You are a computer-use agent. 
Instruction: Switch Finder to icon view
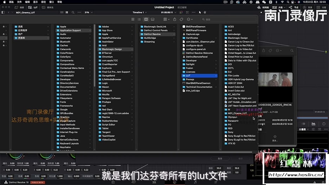tap(132, 19)
